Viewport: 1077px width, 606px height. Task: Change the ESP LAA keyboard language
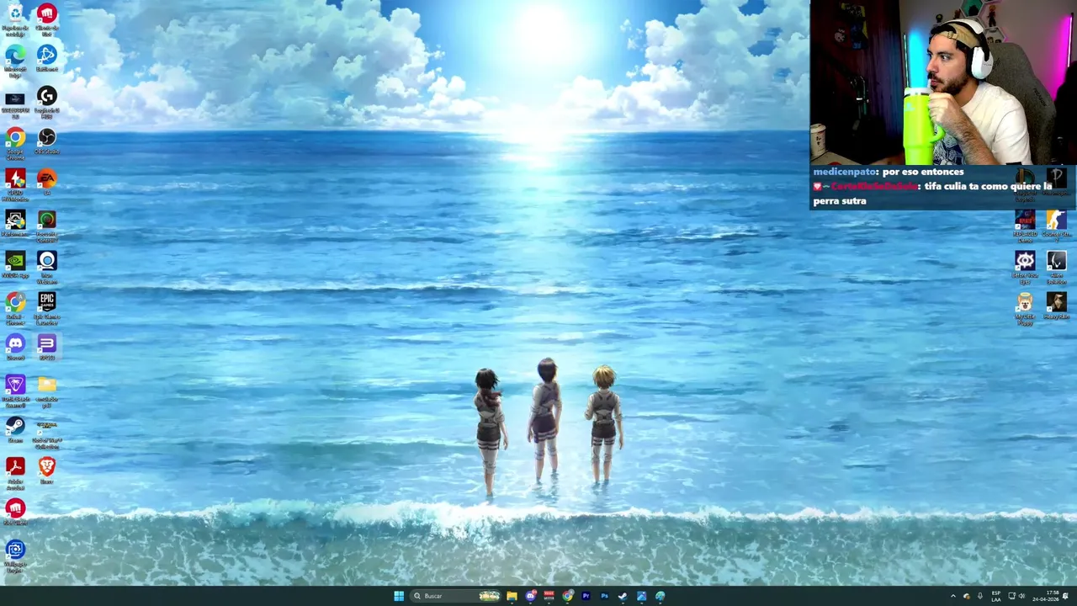click(x=996, y=596)
